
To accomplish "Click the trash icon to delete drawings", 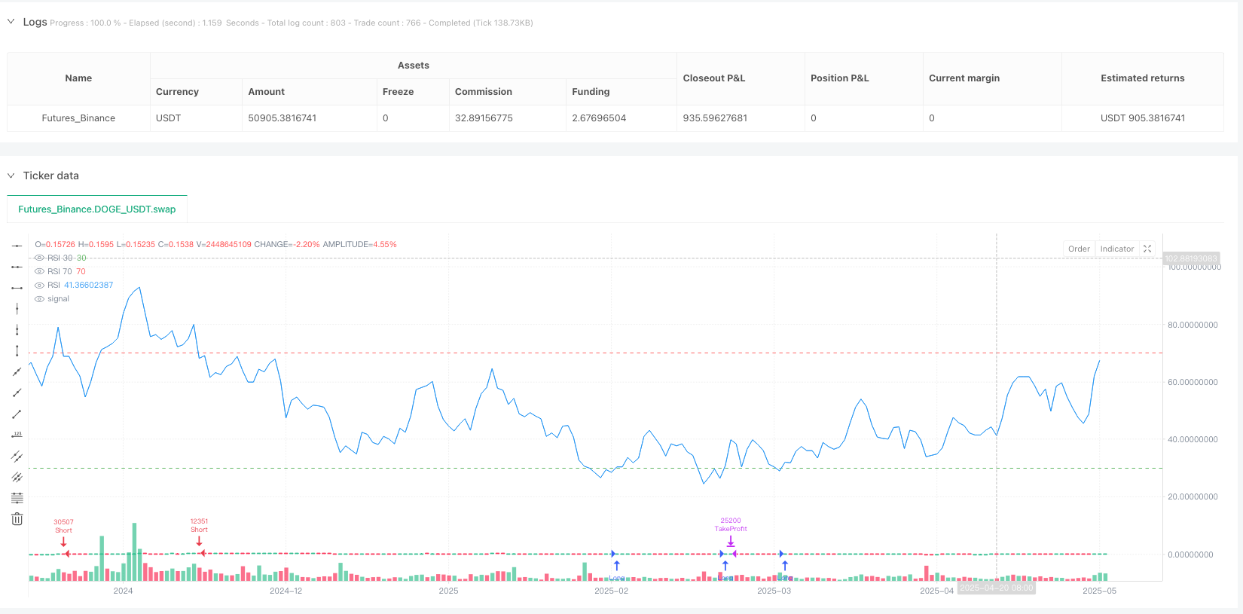I will point(17,519).
